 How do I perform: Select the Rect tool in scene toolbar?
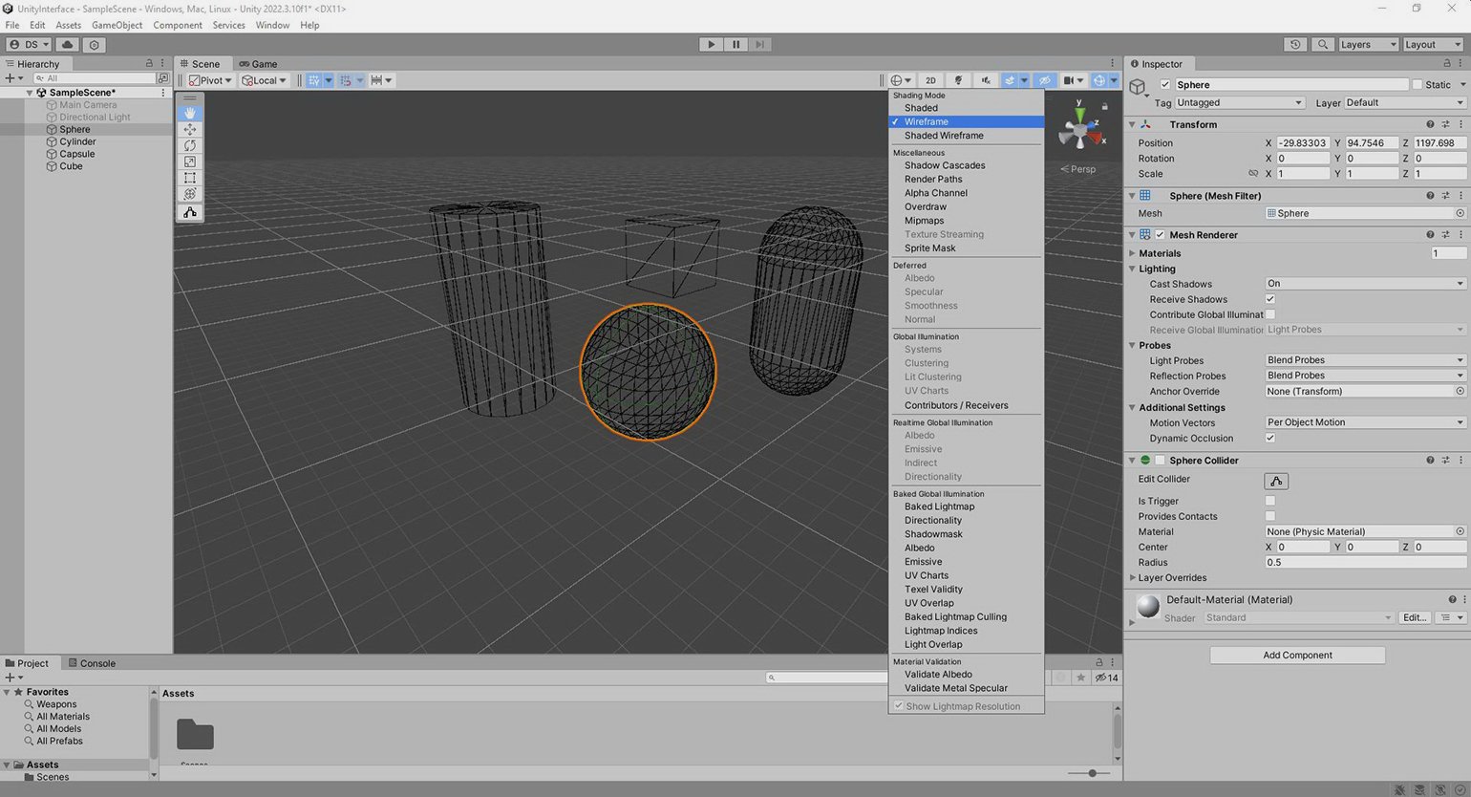point(190,178)
